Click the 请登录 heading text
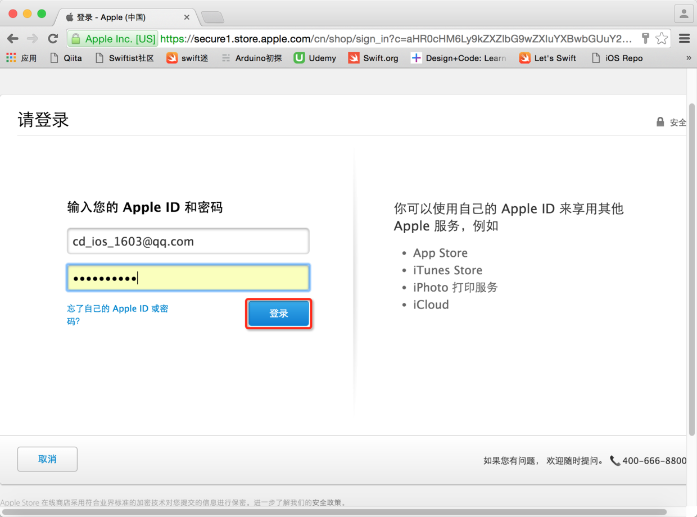 click(43, 120)
